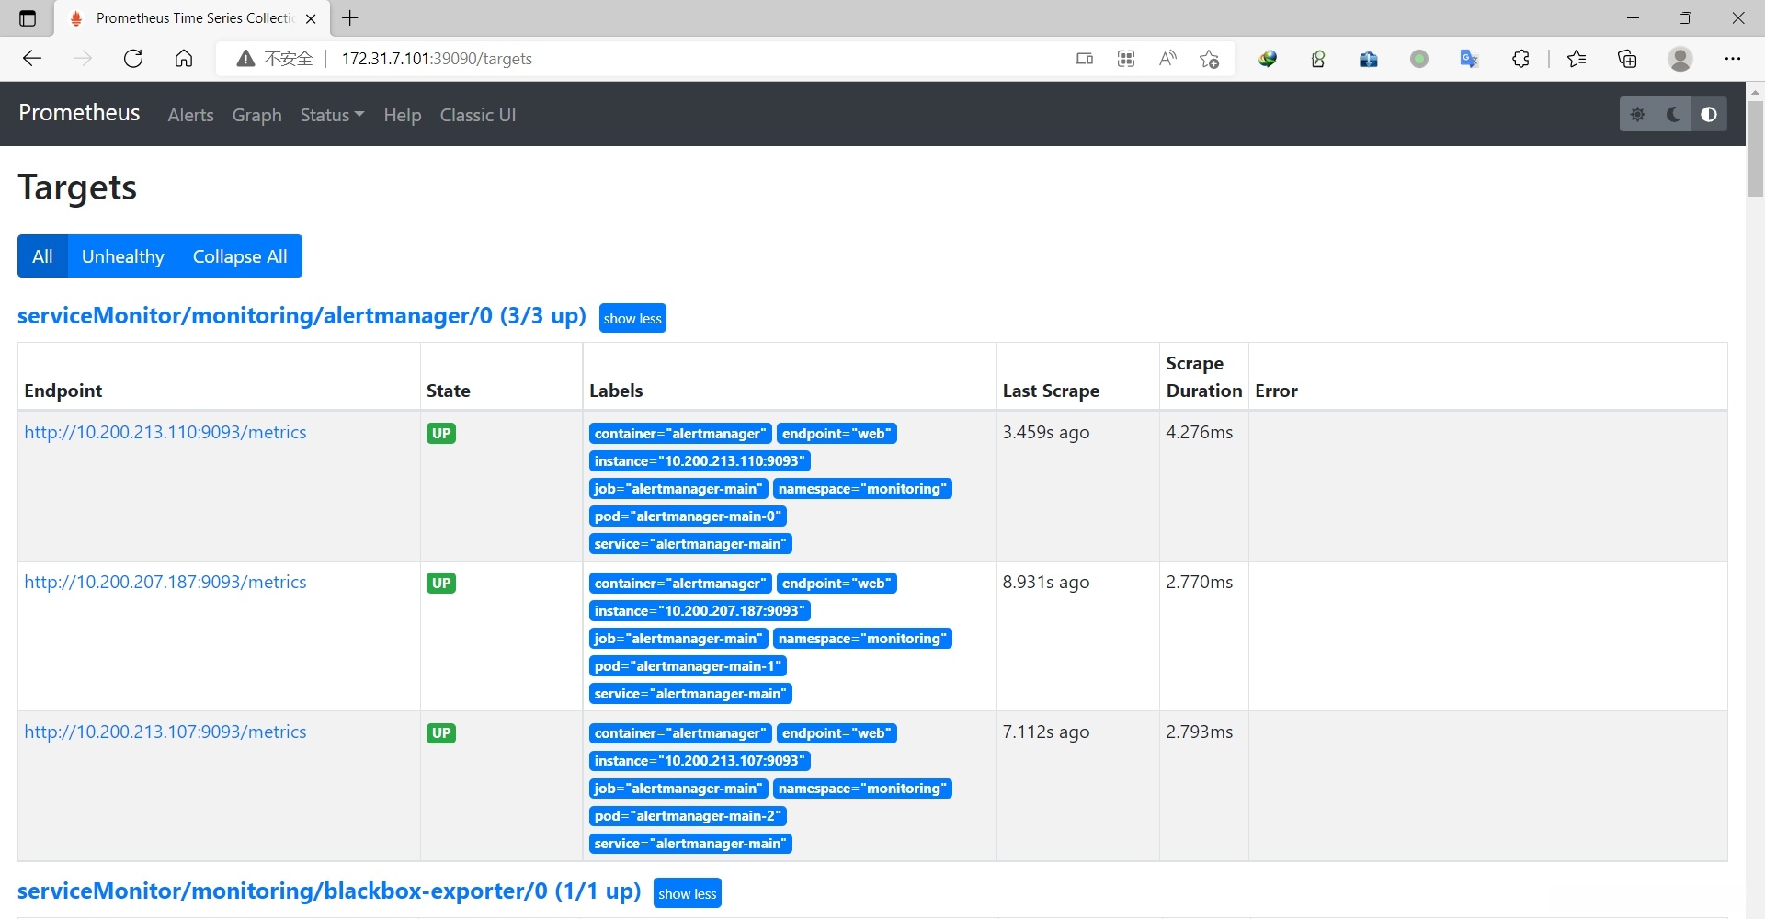Click the green circle extension icon
This screenshot has width=1765, height=919.
(x=1419, y=59)
